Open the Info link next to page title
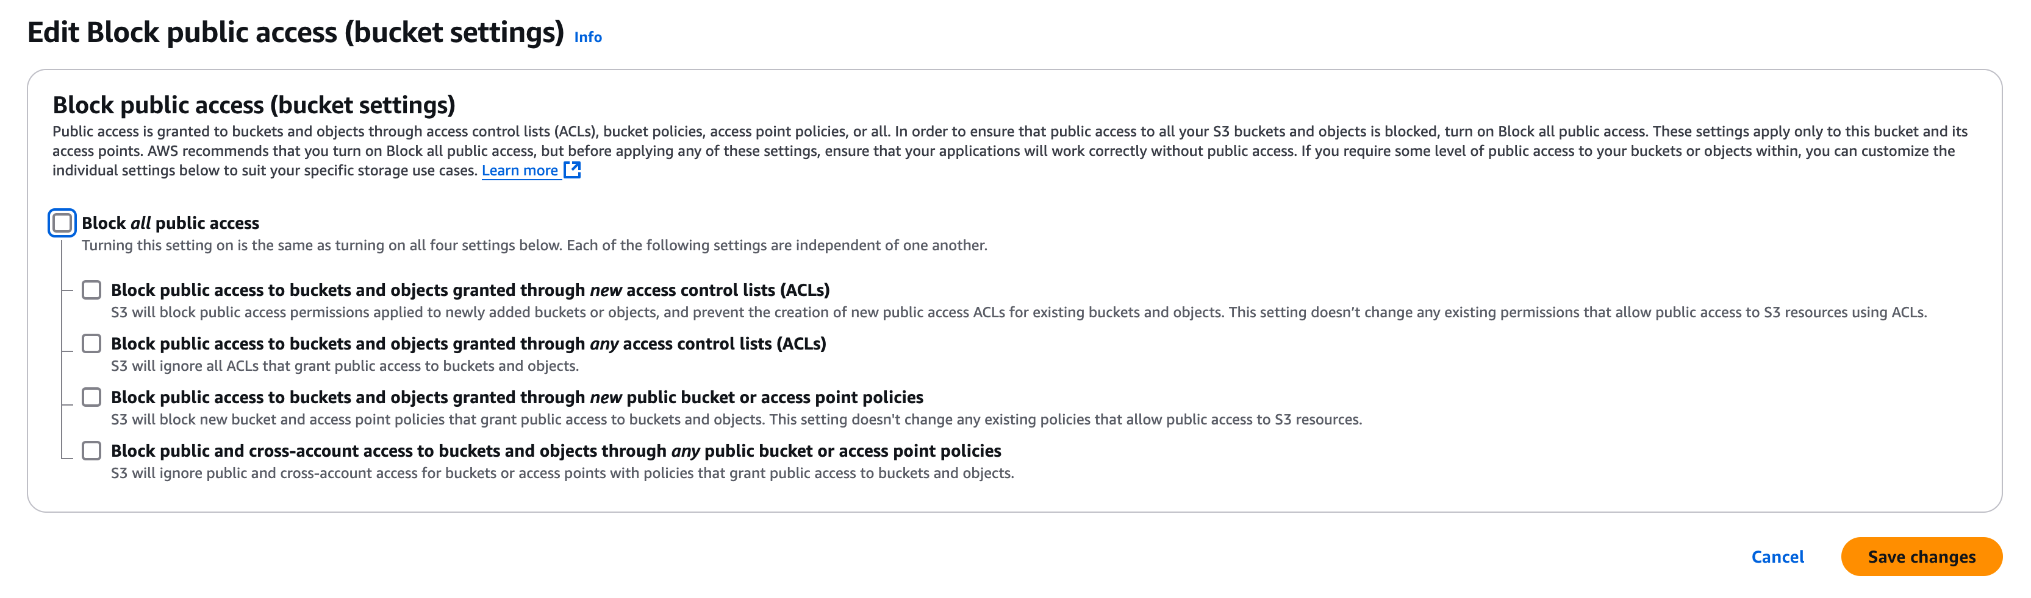Image resolution: width=2031 pixels, height=598 pixels. (x=587, y=37)
